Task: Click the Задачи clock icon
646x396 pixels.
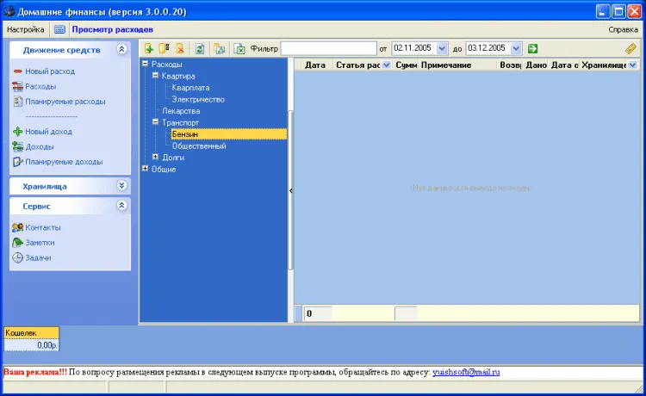Action: 18,257
